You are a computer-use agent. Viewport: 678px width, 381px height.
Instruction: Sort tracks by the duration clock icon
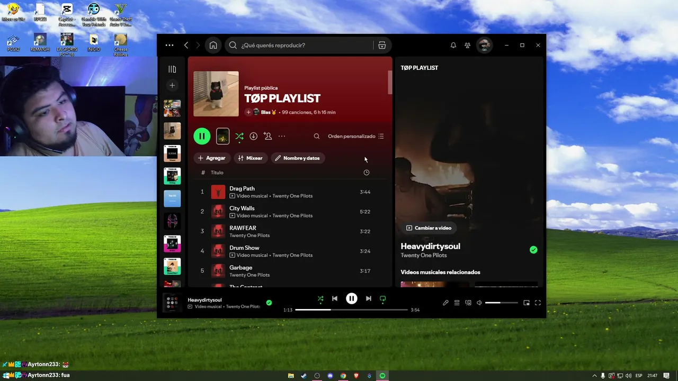coord(367,173)
